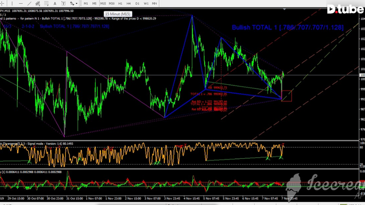
Task: Click the 1 Nov 07:00 time axis label
Action: click(x=94, y=199)
